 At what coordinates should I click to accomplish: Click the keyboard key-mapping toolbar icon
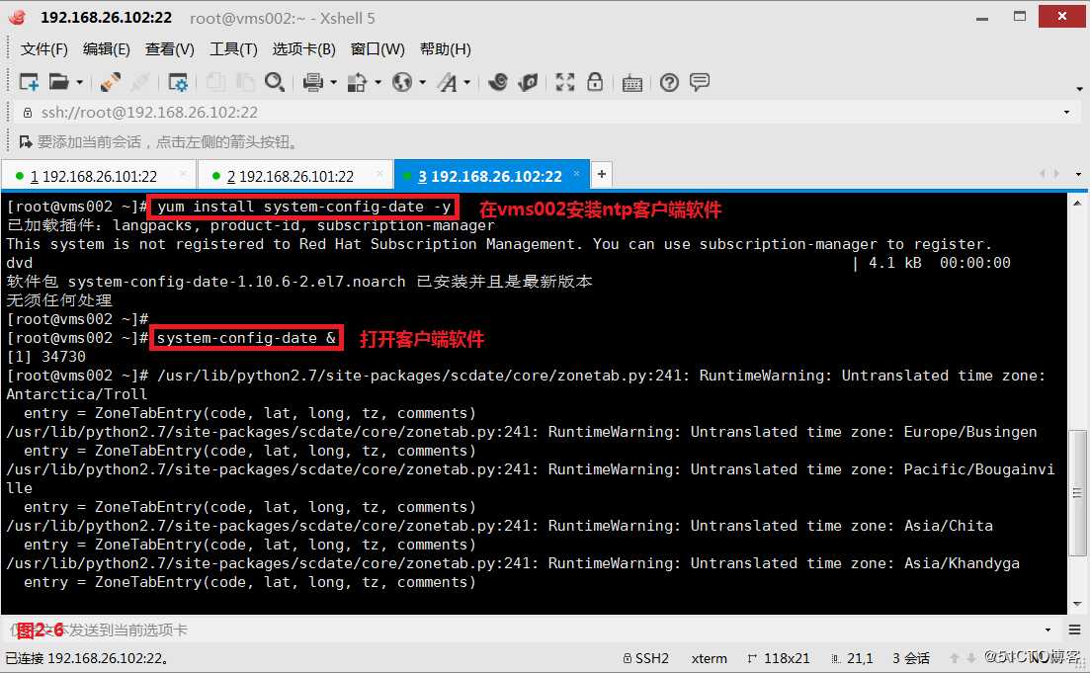[x=631, y=83]
